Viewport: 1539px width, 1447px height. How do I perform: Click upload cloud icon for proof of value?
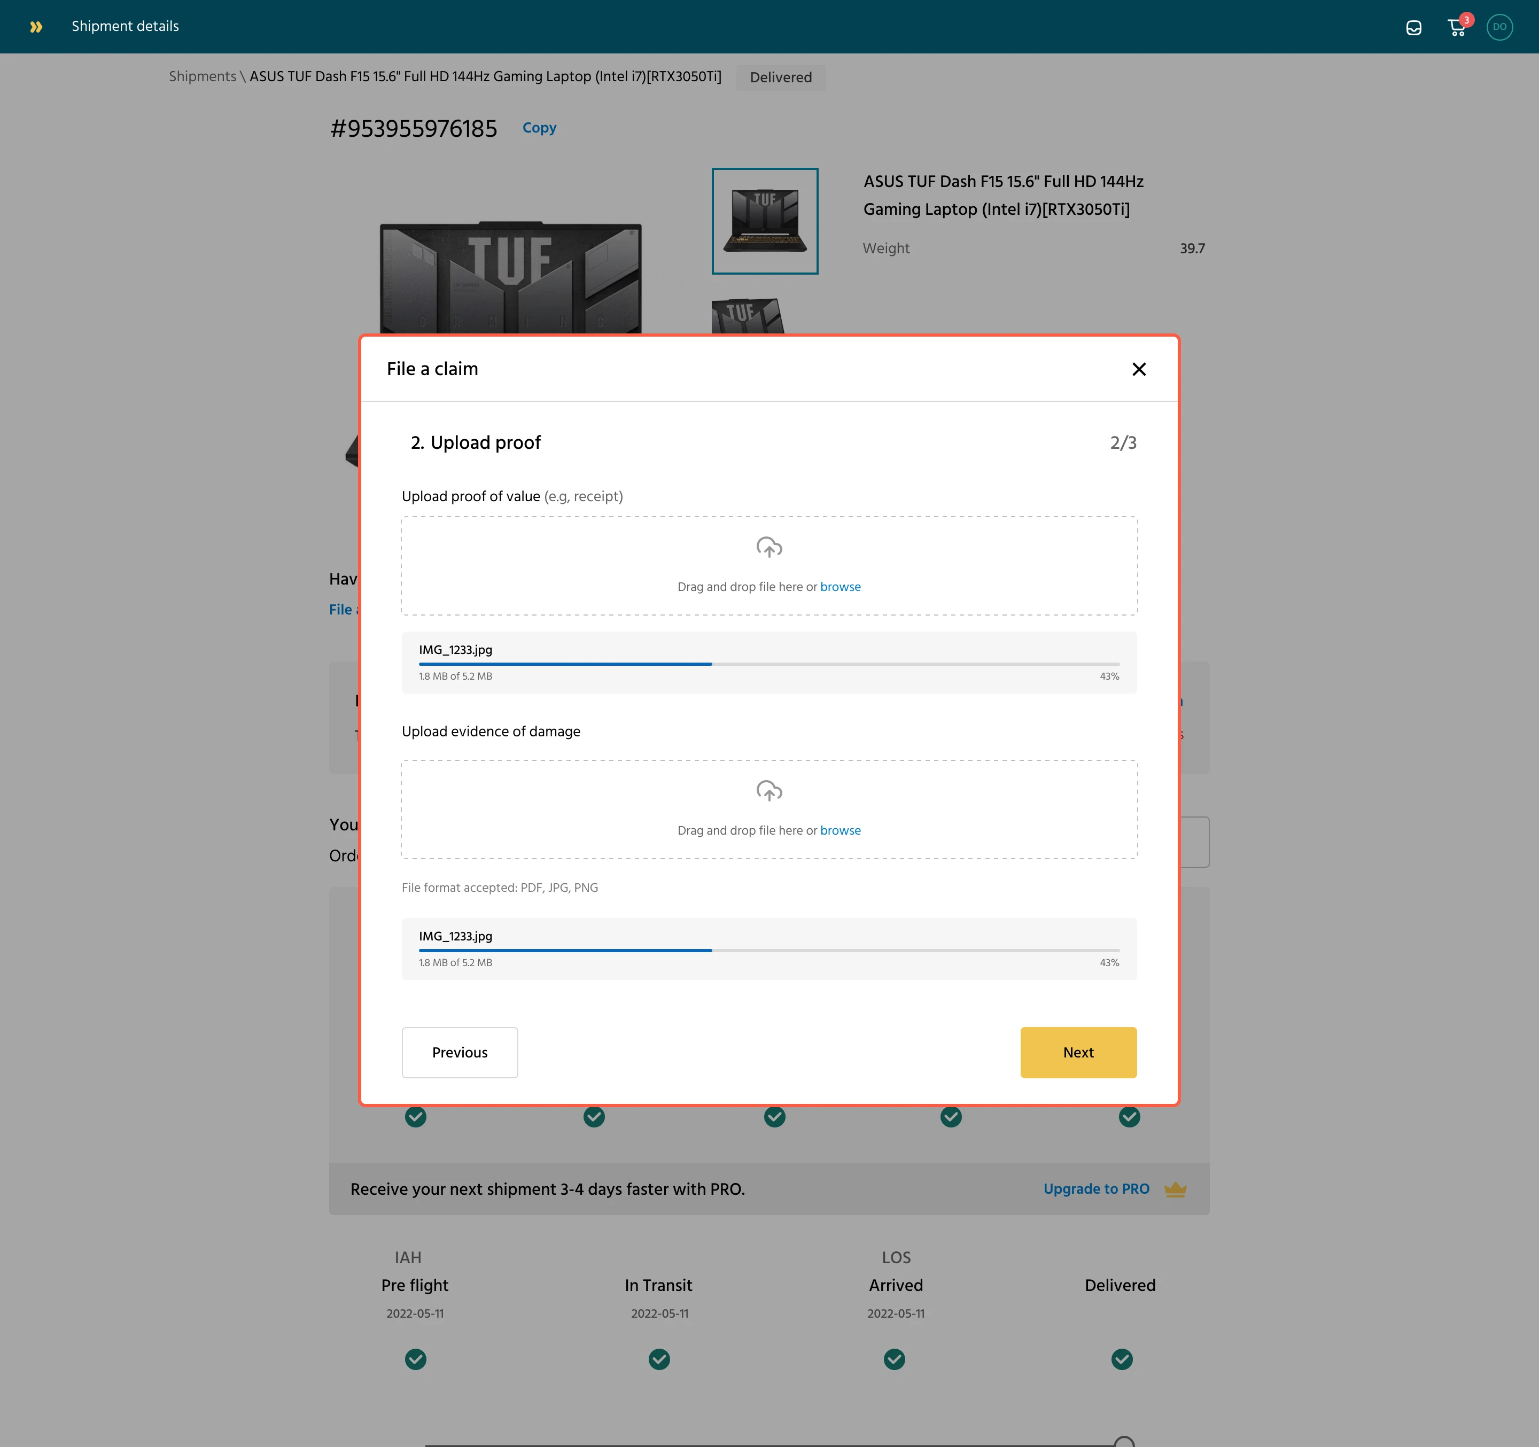pyautogui.click(x=769, y=547)
